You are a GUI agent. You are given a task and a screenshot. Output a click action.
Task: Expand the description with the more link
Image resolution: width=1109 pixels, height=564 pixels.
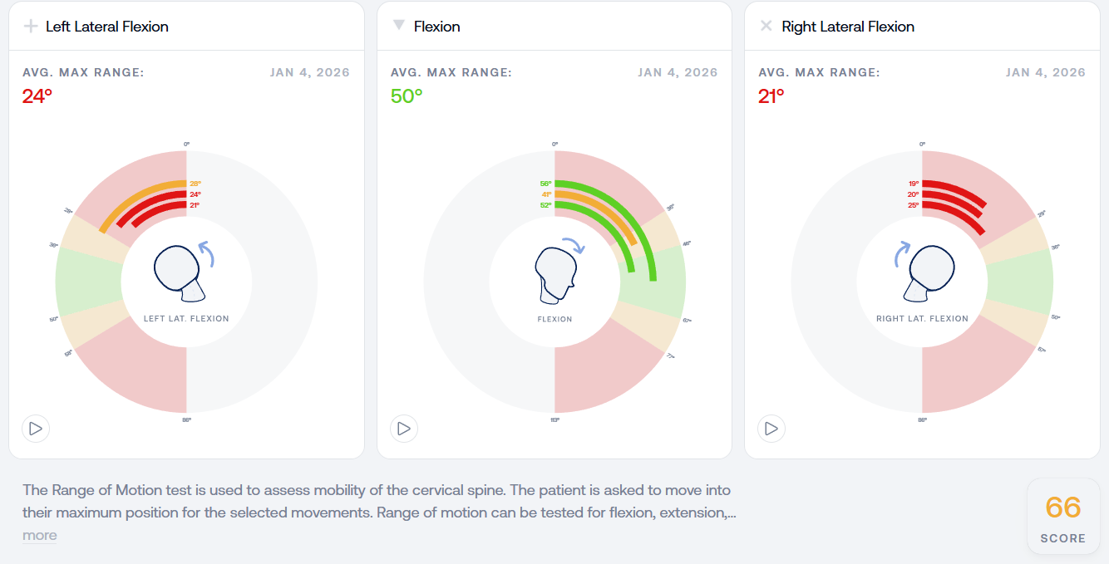40,535
